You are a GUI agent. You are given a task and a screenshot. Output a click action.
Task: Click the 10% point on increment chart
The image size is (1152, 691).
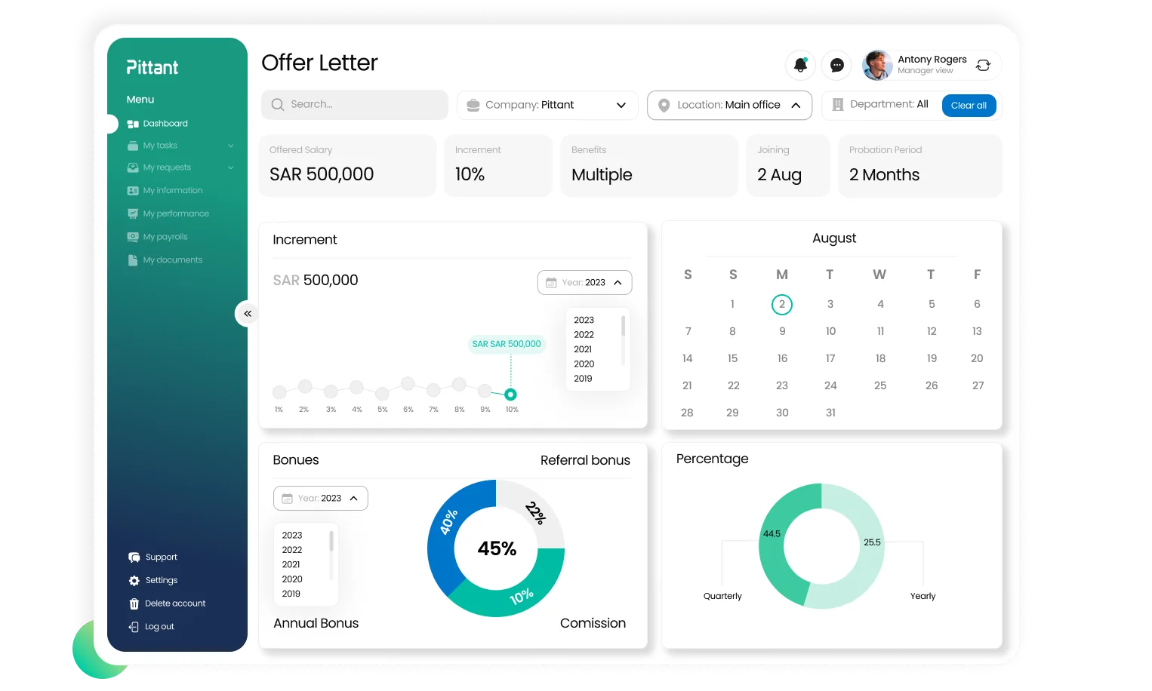coord(511,395)
